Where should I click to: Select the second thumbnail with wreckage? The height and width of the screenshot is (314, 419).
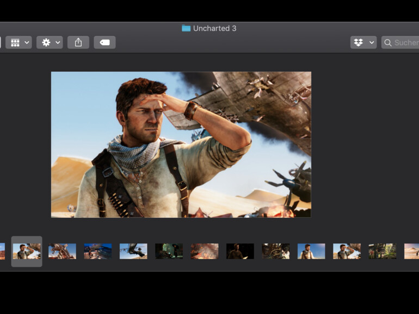62,252
